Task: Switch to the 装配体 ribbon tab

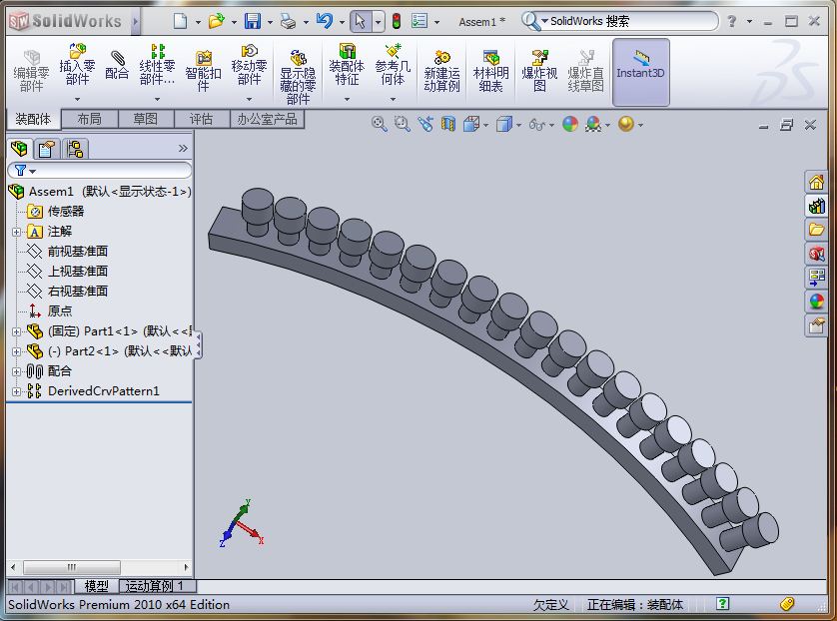Action: pyautogui.click(x=33, y=119)
